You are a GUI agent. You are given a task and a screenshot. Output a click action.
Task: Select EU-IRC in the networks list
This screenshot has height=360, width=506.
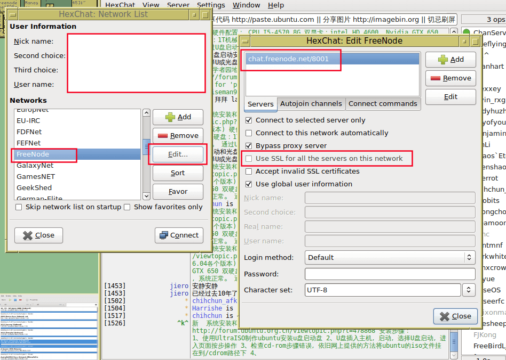77,121
